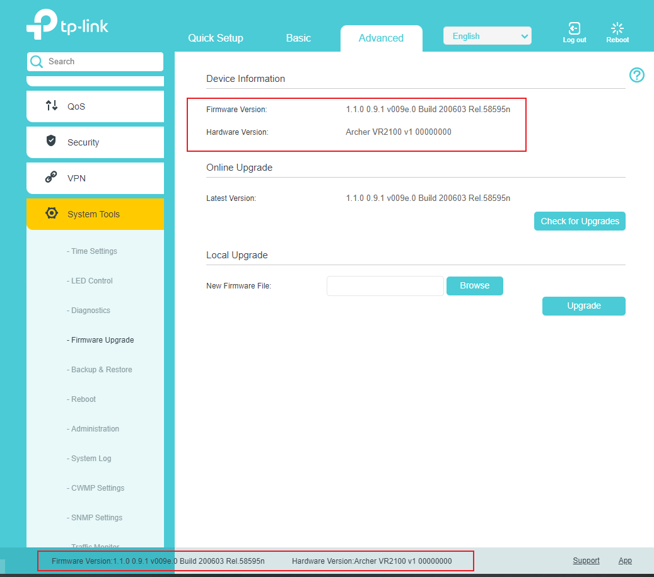Click Check for Upgrades button
The height and width of the screenshot is (577, 654).
(580, 221)
